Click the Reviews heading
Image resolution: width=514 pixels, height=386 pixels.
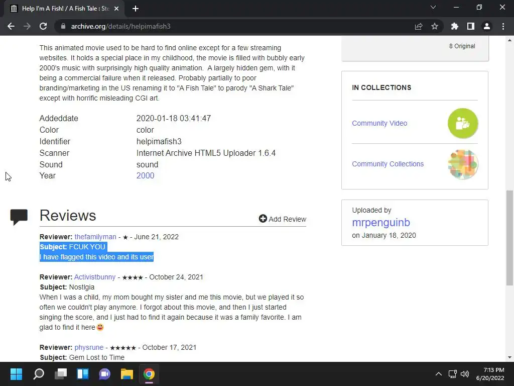point(68,215)
